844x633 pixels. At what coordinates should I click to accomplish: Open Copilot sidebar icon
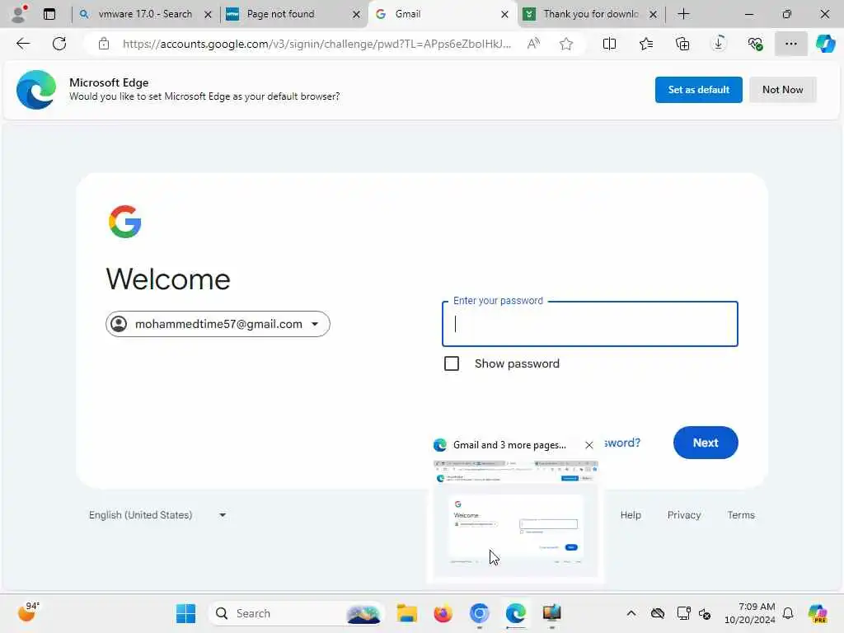coord(825,44)
